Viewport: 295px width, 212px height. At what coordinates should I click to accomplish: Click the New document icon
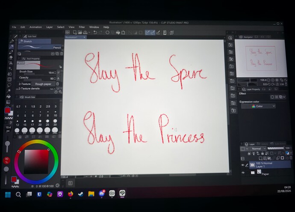tap(75, 33)
